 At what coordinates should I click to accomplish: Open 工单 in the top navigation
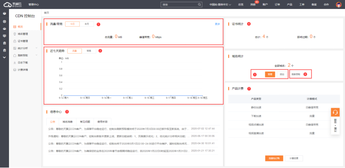pos(302,5)
